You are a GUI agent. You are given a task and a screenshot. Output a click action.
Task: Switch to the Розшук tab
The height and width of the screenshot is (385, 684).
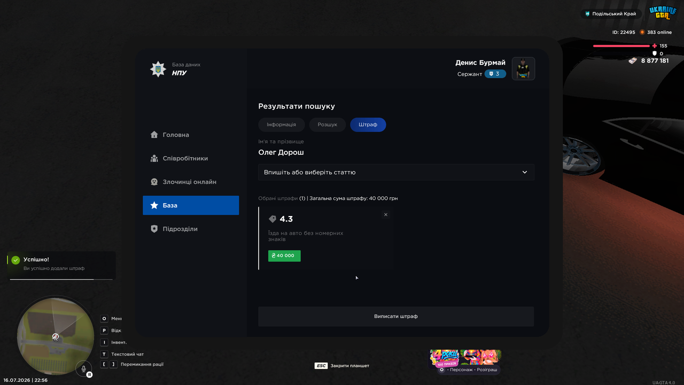(x=328, y=125)
